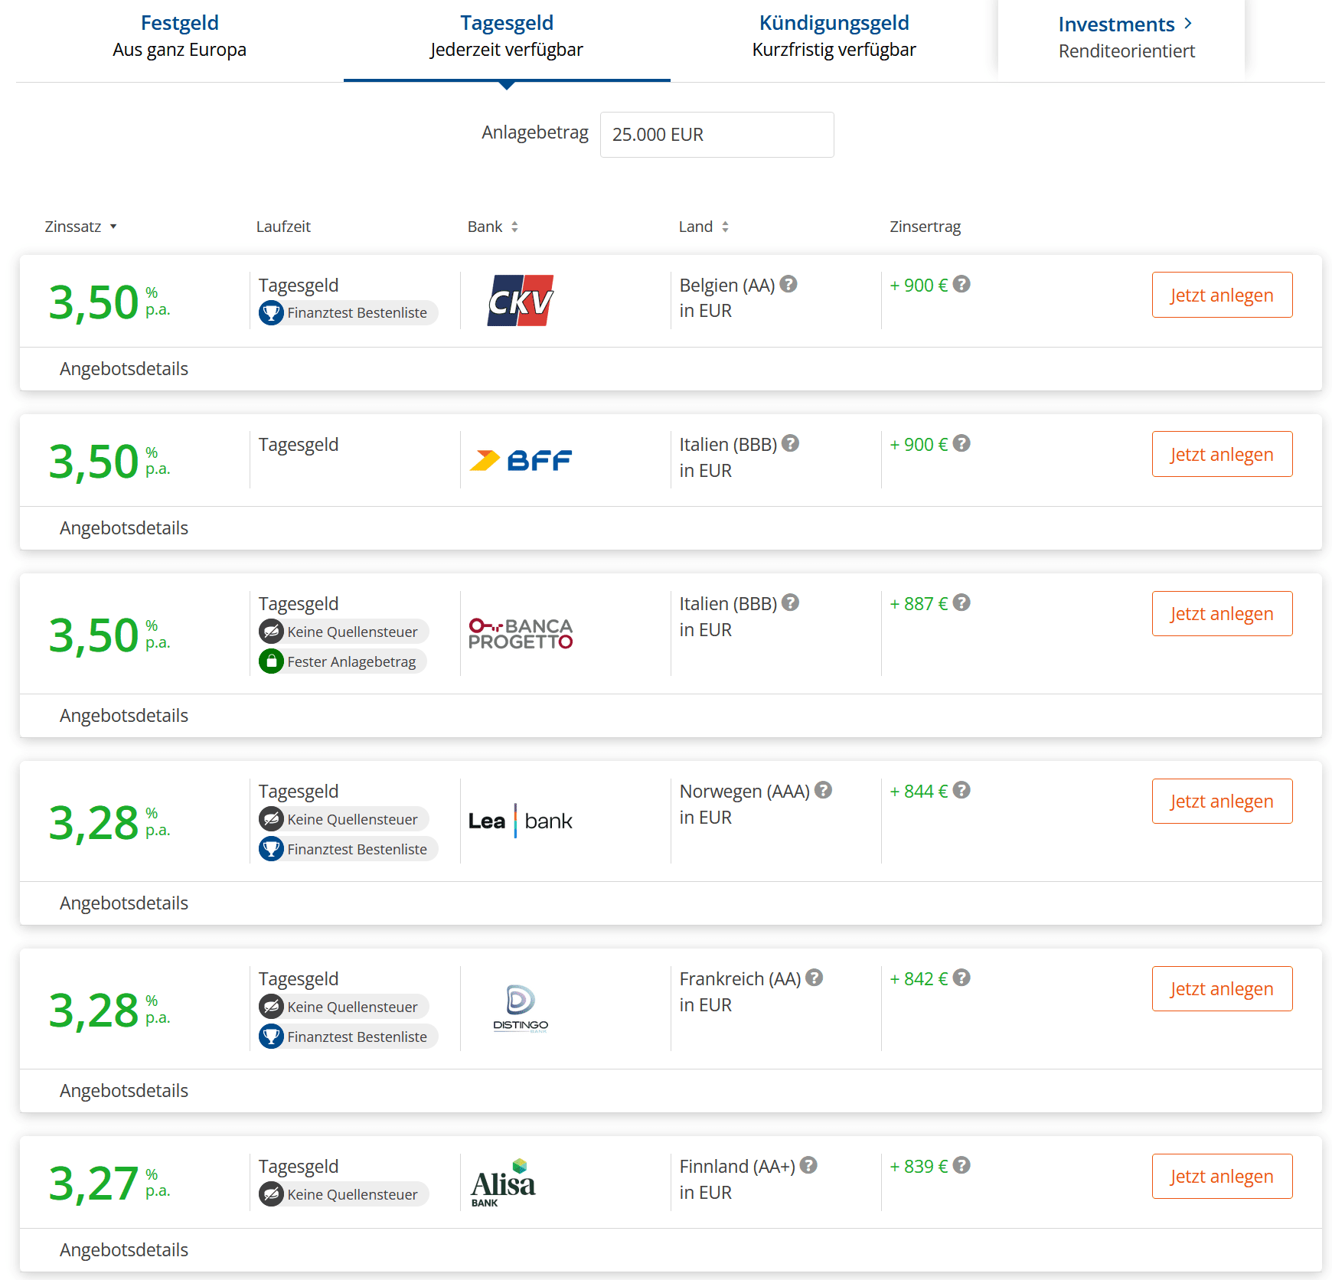Click the Distingo Bank logo
This screenshot has height=1280, width=1332.
(x=521, y=1008)
